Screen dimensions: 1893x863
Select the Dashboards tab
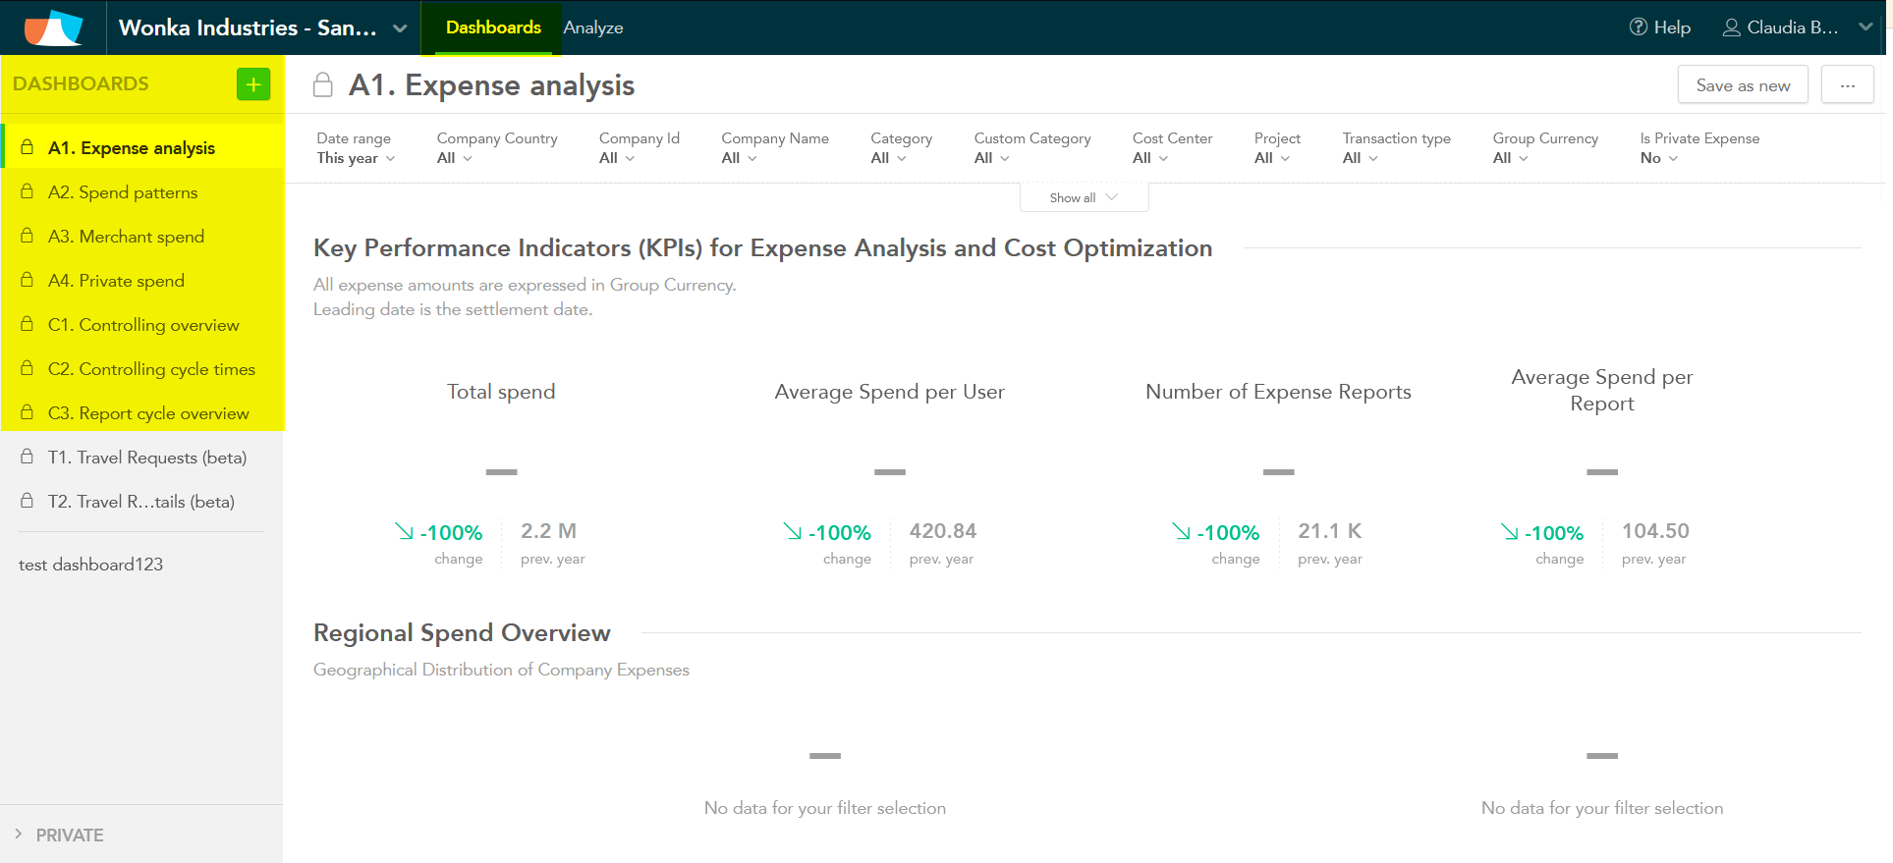pyautogui.click(x=493, y=27)
